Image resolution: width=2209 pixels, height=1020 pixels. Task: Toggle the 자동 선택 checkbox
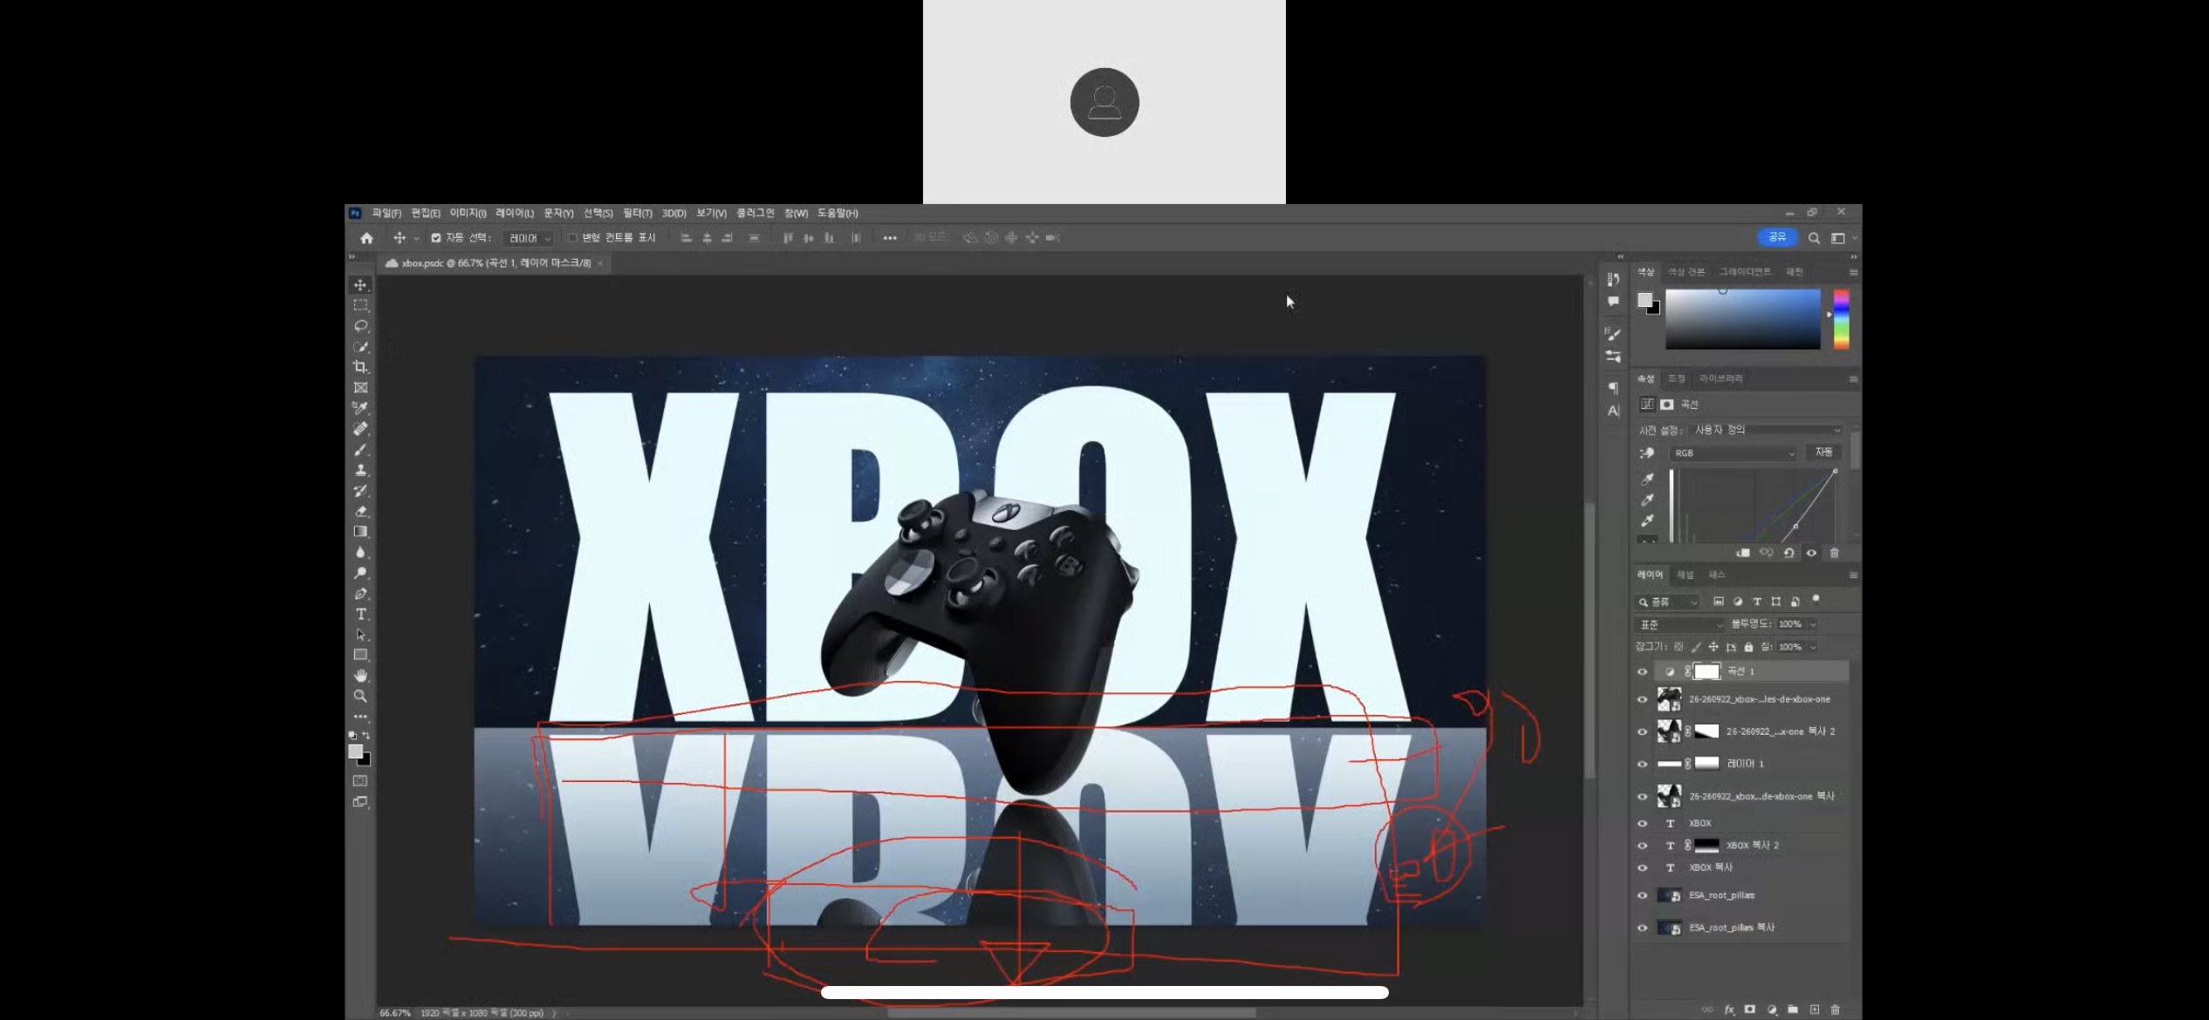(x=436, y=238)
